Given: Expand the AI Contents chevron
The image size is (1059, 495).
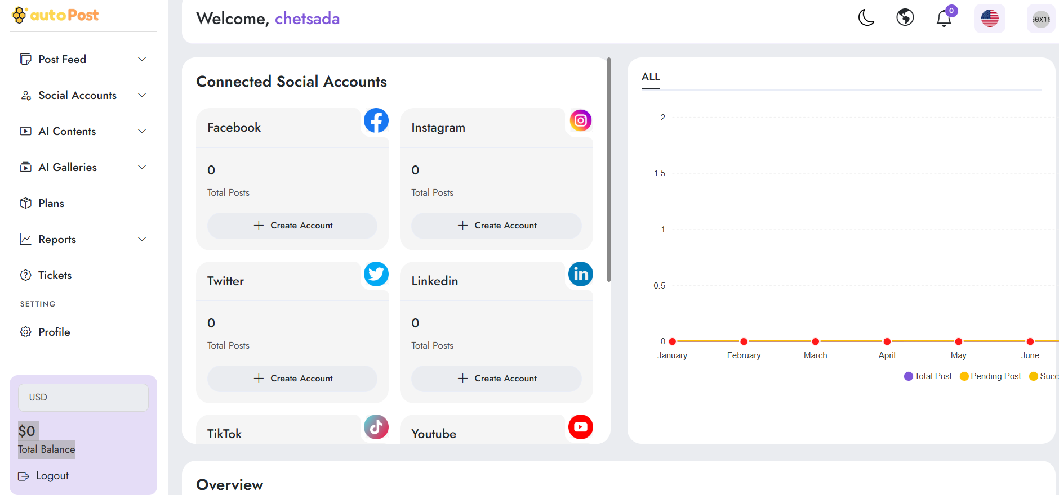Looking at the screenshot, I should pyautogui.click(x=142, y=131).
